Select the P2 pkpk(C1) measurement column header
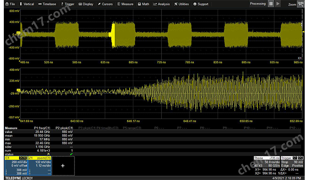The image size is (309, 180). click(x=64, y=128)
